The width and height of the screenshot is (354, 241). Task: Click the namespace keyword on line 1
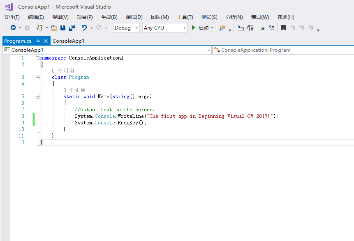pos(53,58)
